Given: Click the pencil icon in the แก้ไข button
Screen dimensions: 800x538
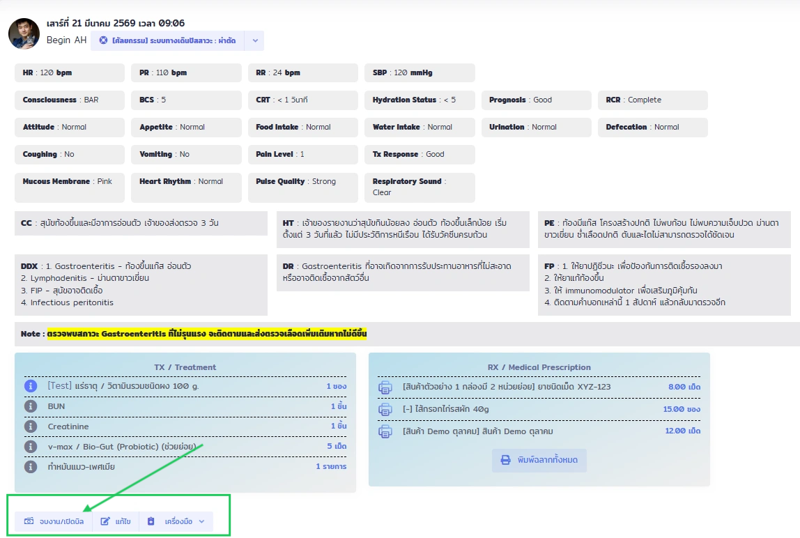Looking at the screenshot, I should 105,521.
